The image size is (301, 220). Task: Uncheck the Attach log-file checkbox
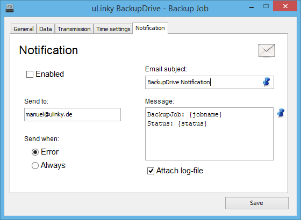click(150, 171)
